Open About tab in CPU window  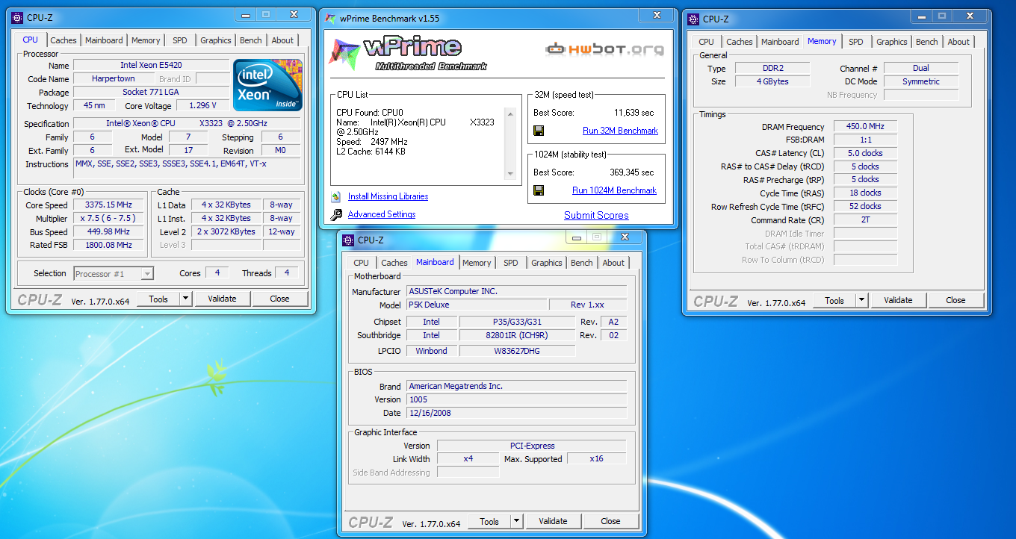coord(282,40)
